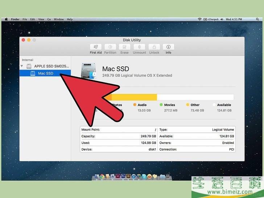Click the 73.48 GB other value
The height and width of the screenshot is (198, 264).
[197, 111]
